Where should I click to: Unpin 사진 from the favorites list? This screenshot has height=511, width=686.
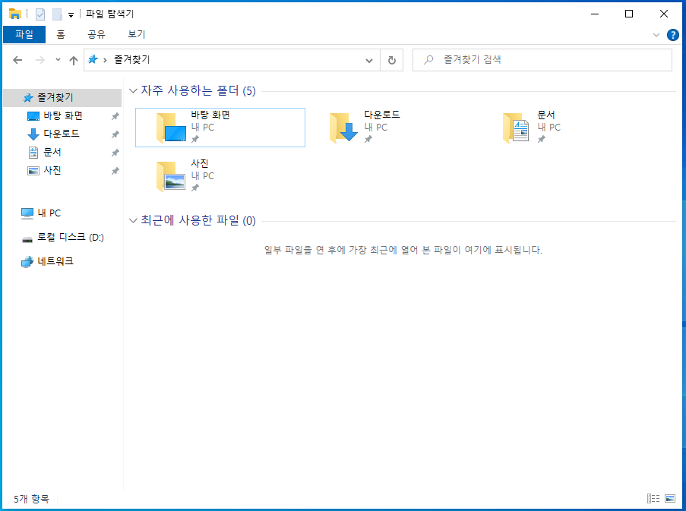(x=115, y=170)
